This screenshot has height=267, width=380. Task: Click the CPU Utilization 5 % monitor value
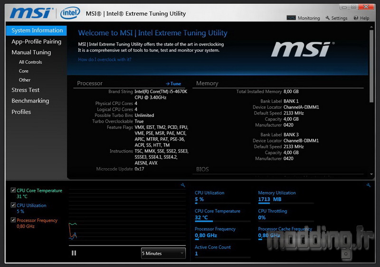click(x=199, y=199)
